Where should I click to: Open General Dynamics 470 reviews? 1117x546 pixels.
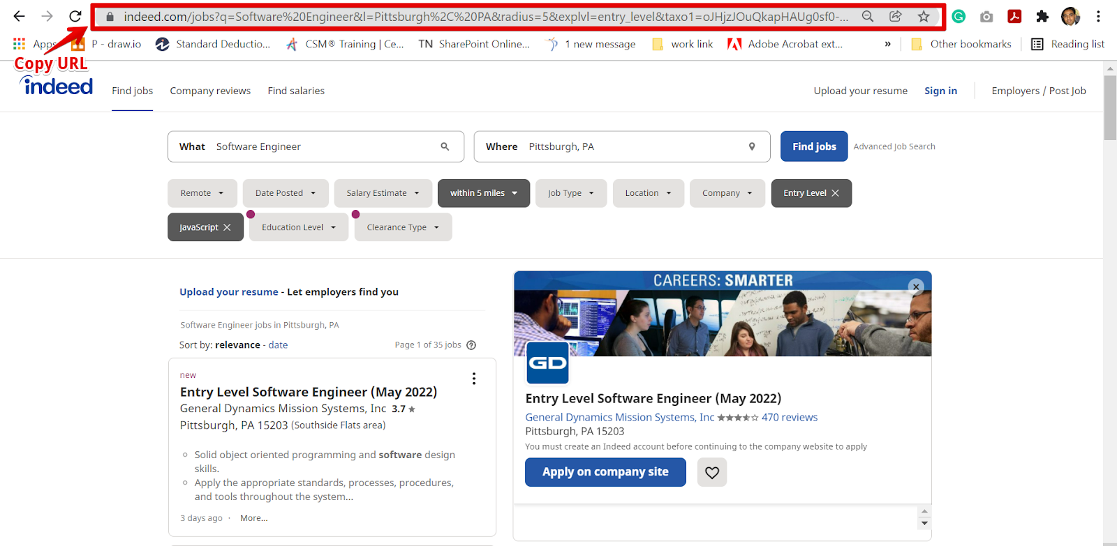(x=790, y=417)
